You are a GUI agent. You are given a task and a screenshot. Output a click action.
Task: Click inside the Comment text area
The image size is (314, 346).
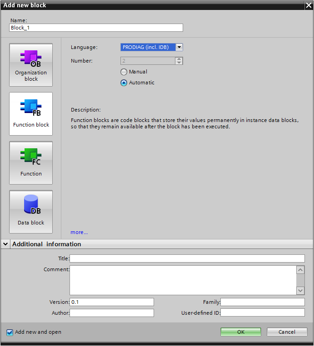pos(183,280)
